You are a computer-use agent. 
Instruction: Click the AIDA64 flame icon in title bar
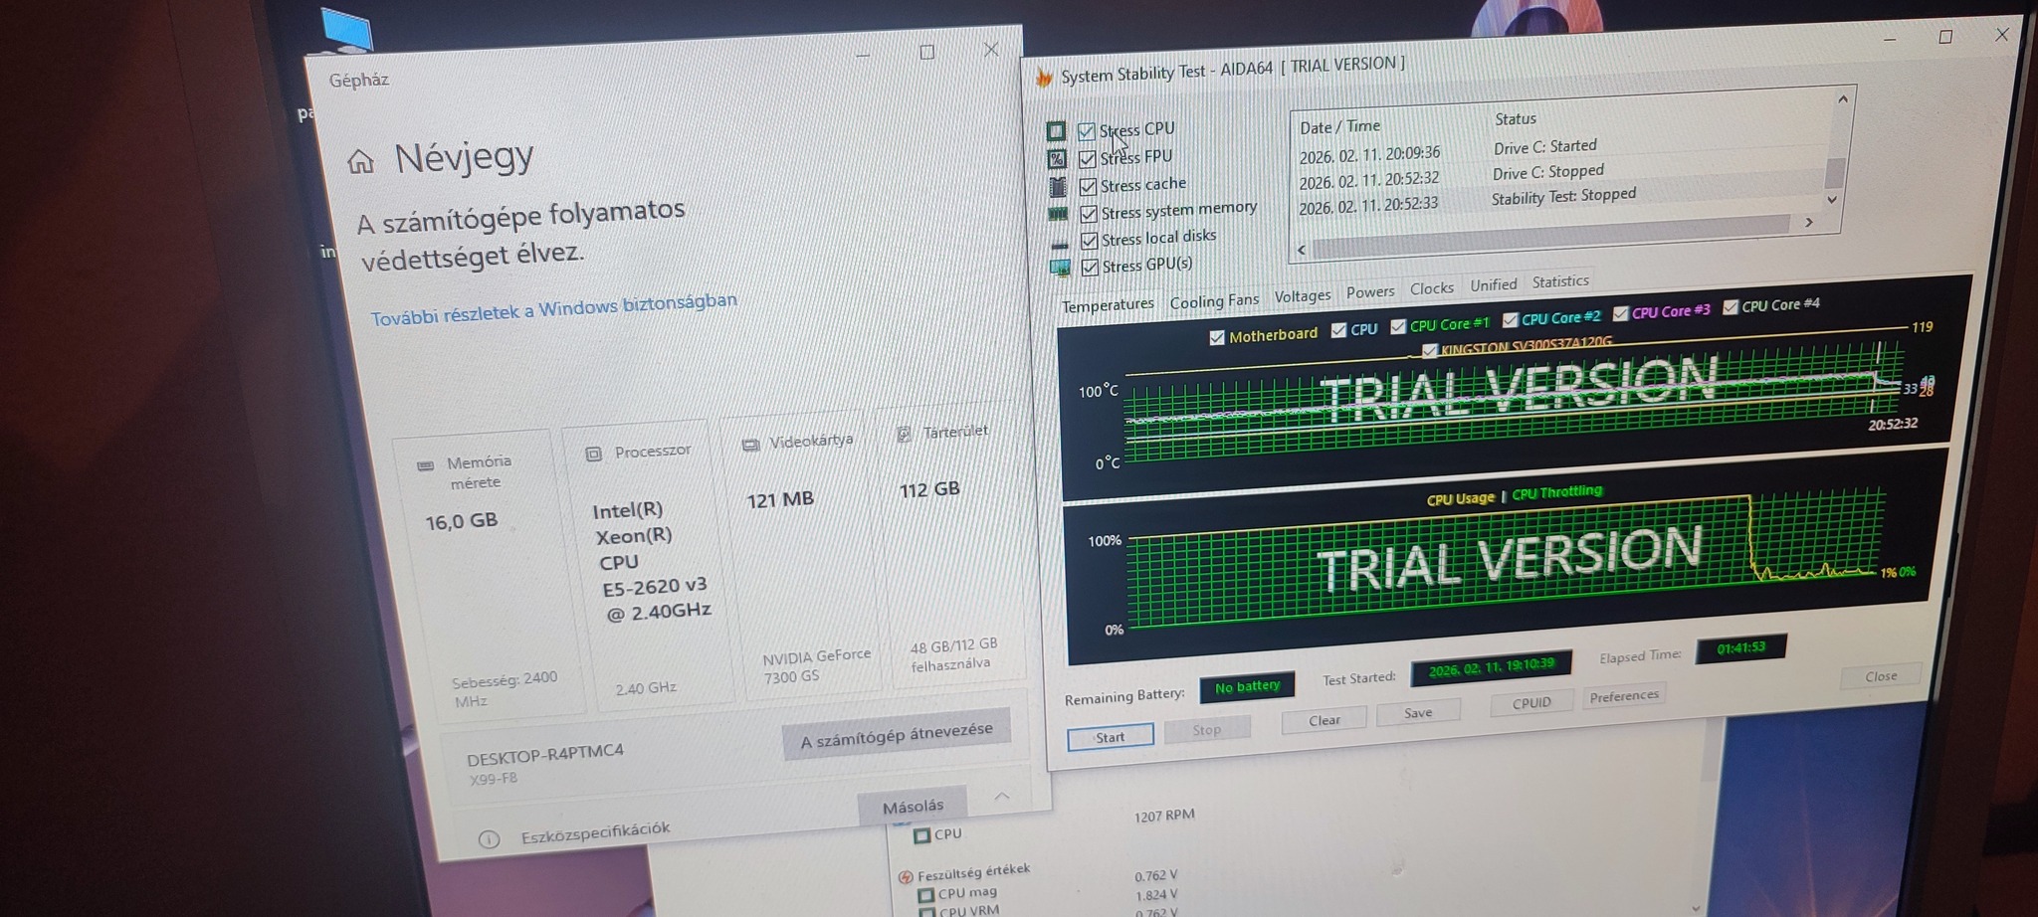click(x=1043, y=78)
